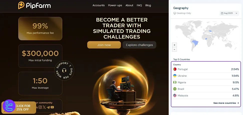
Task: Click the PipFarm logo icon
Action: (x=21, y=5)
